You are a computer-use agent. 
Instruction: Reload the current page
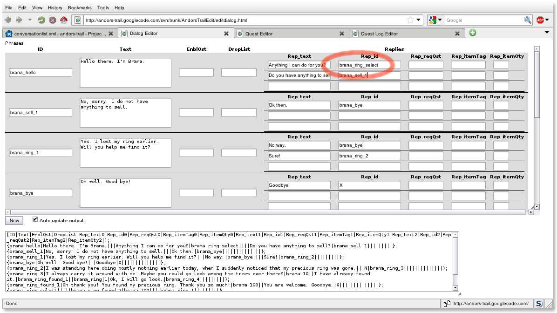41,20
